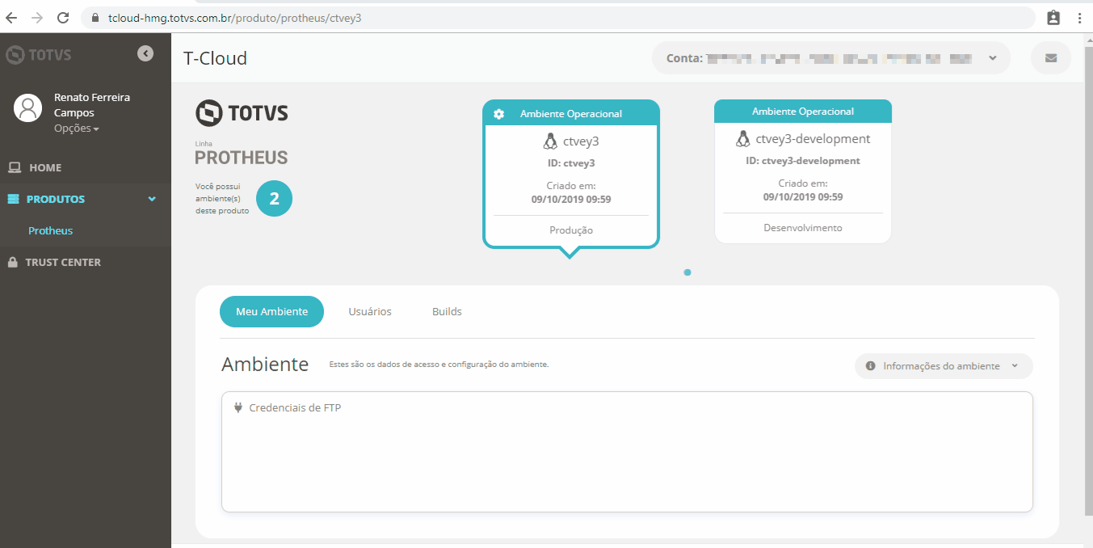1093x548 pixels.
Task: Switch to the Builds tab
Action: [x=447, y=311]
